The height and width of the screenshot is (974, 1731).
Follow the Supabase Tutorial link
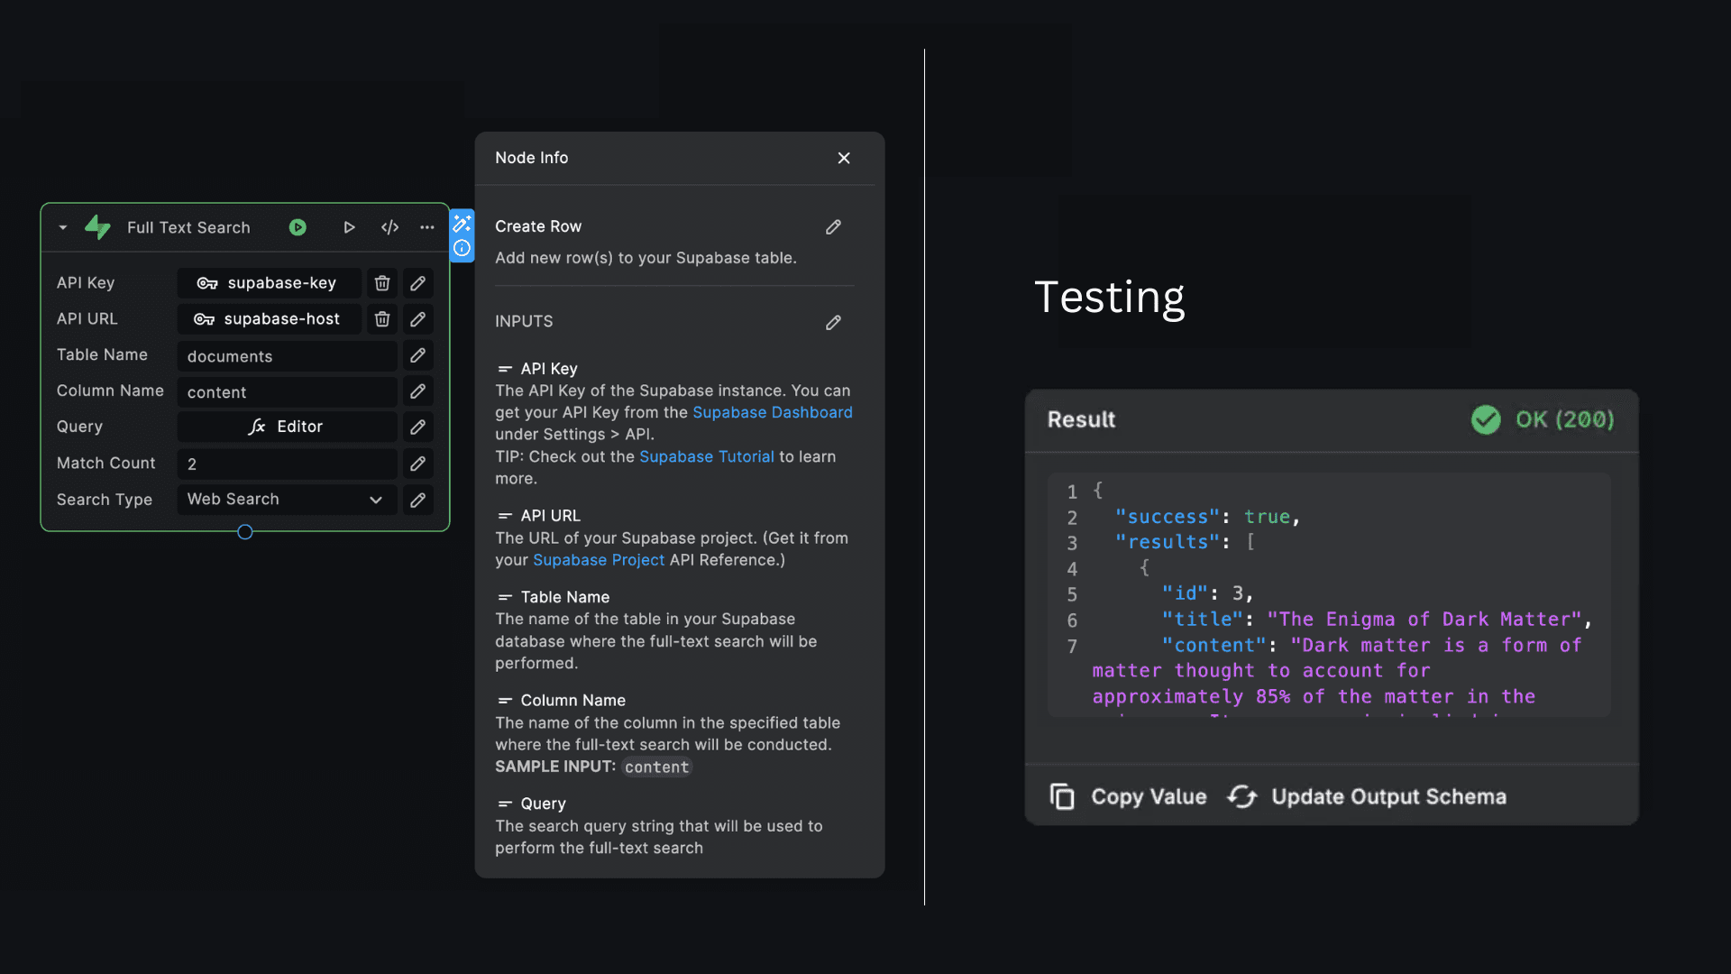(x=706, y=456)
